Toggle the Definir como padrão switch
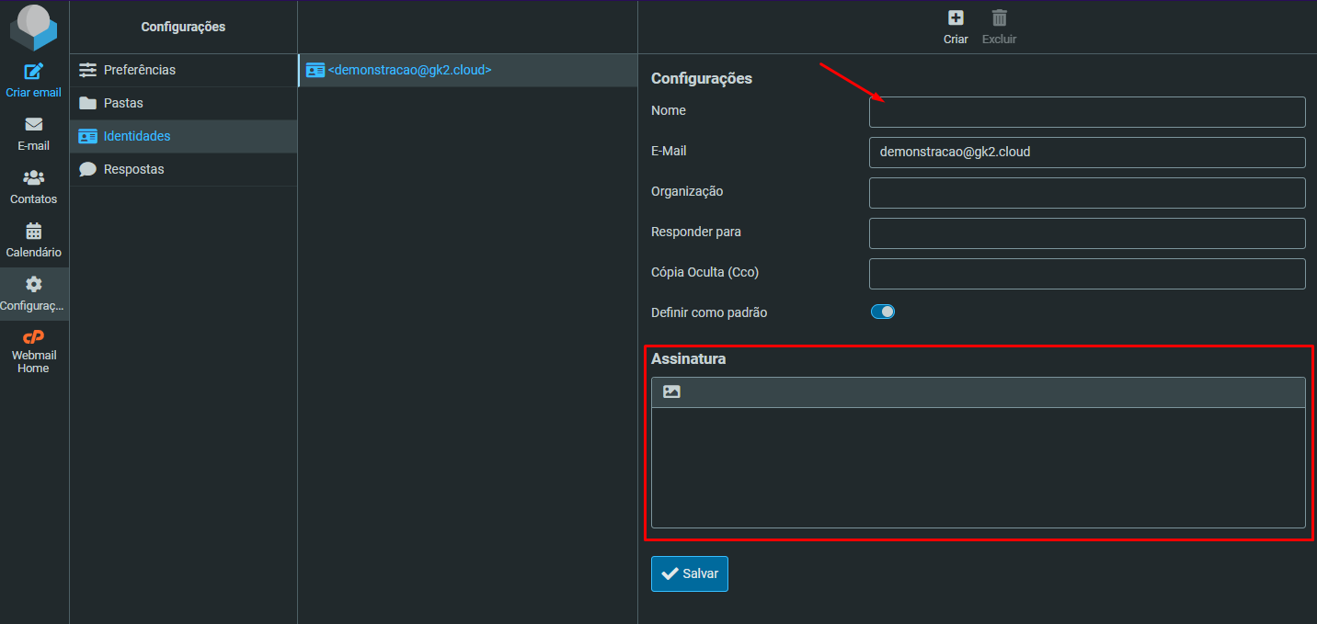Image resolution: width=1317 pixels, height=624 pixels. [882, 312]
